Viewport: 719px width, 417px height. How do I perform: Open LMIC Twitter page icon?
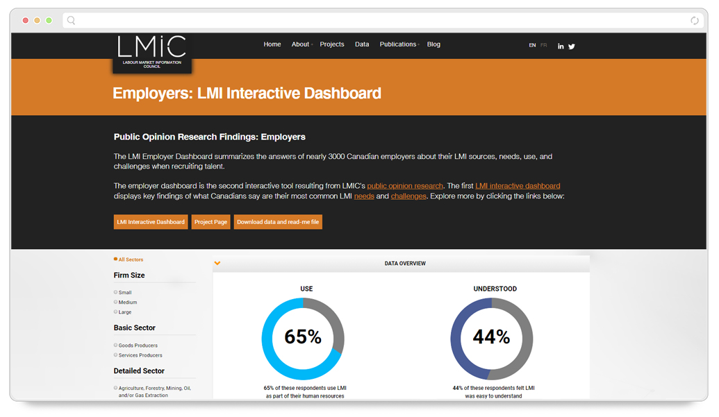(571, 46)
